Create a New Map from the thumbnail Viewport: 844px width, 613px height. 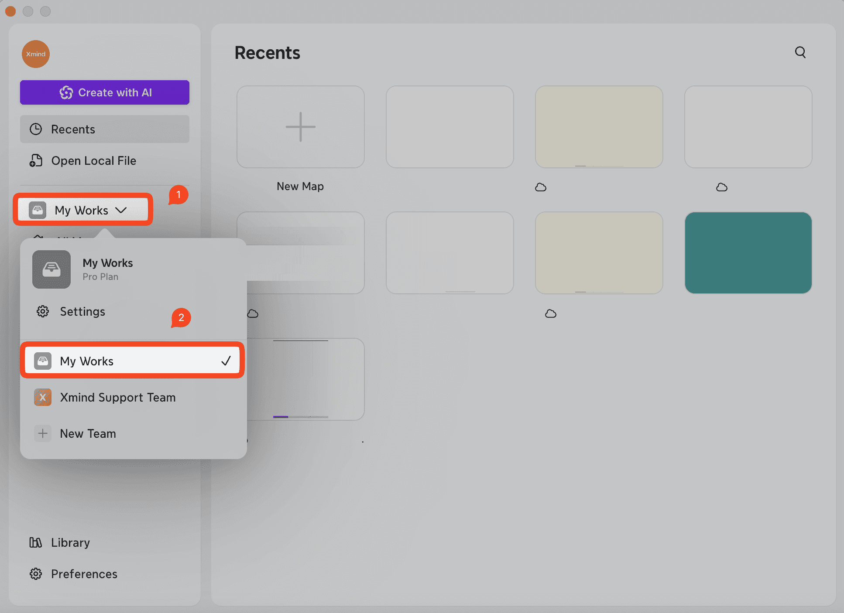pyautogui.click(x=300, y=127)
